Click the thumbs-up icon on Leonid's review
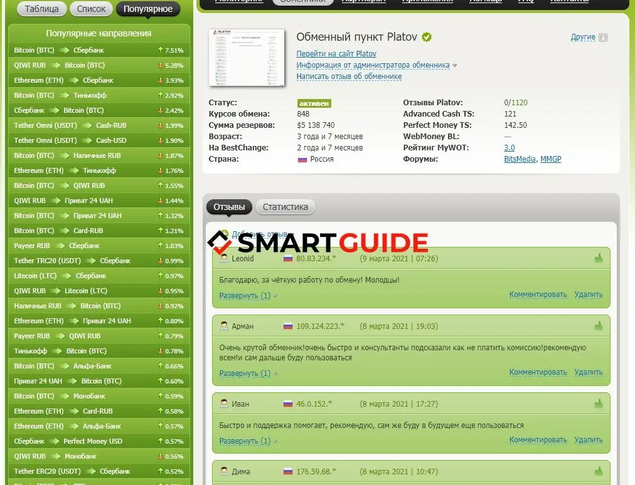Viewport: 635px width, 485px height. (599, 258)
